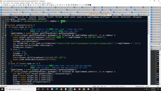The height and width of the screenshot is (91, 161).
Task: Click the Open file toolbar icon
Action: [x=3, y=5]
